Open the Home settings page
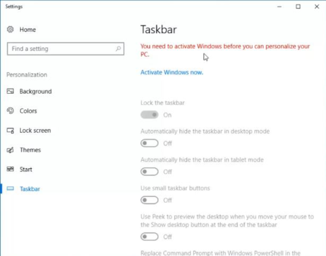The image size is (326, 256). (x=27, y=29)
